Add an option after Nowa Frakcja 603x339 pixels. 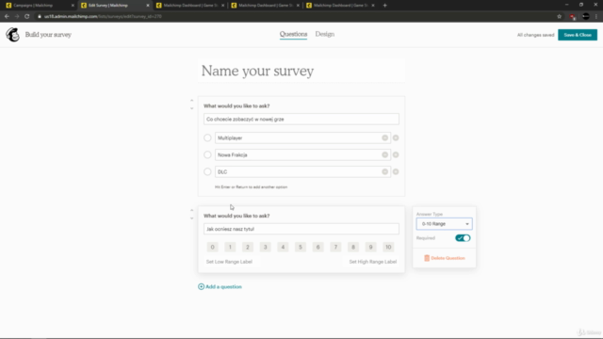click(x=396, y=154)
